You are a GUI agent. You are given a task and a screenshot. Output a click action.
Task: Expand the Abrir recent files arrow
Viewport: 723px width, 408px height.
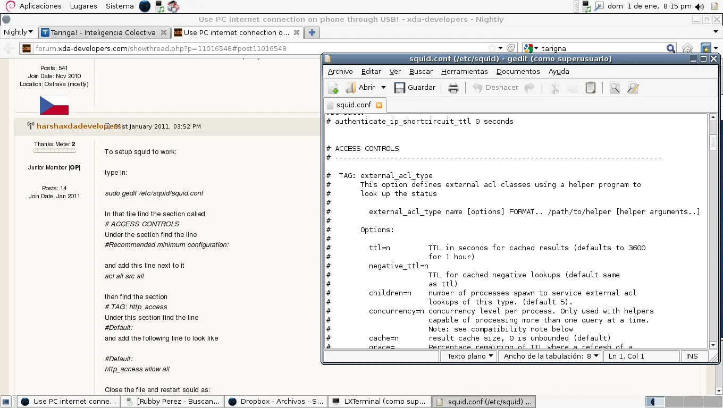coord(383,88)
